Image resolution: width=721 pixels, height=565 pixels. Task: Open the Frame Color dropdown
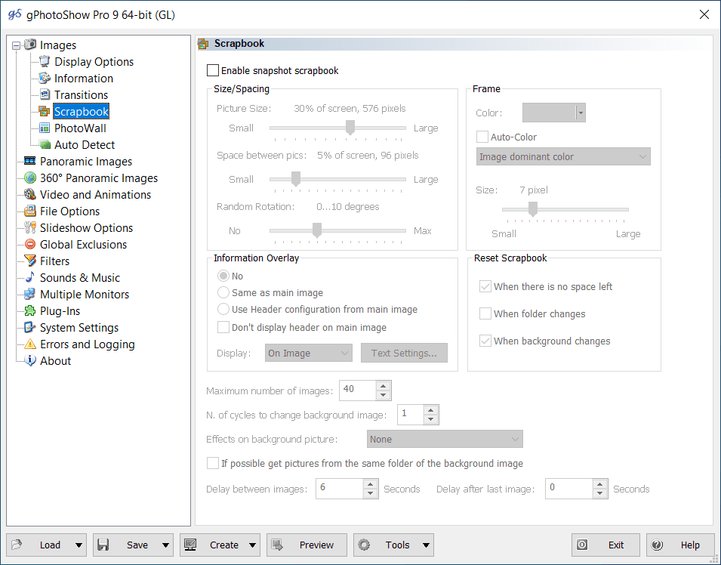point(581,113)
